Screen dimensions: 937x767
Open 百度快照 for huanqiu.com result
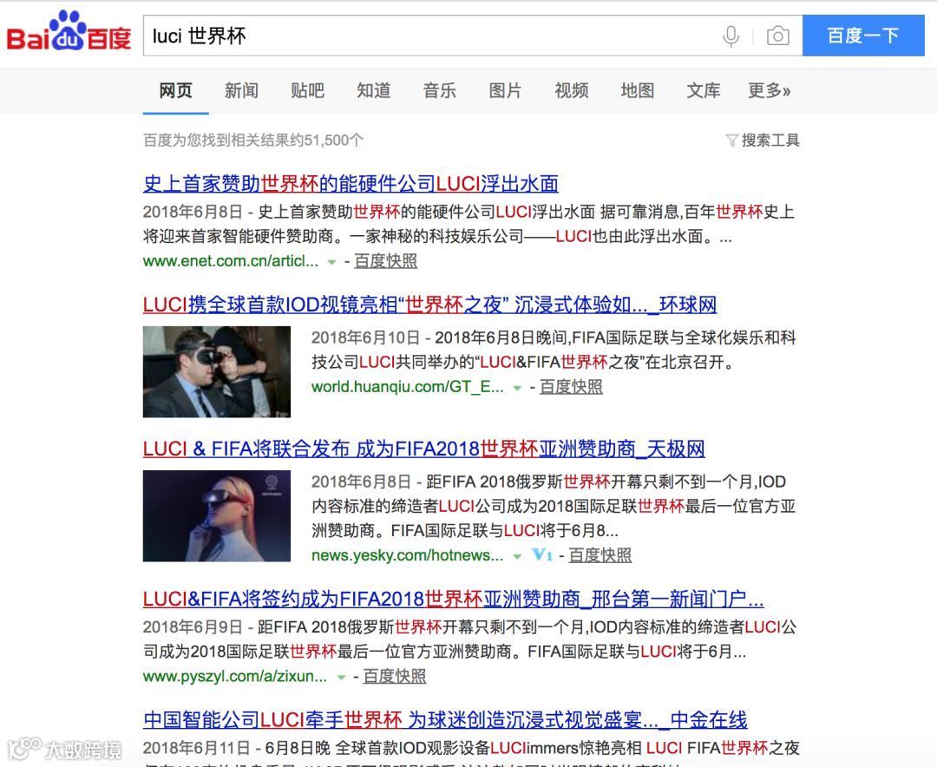coord(571,387)
